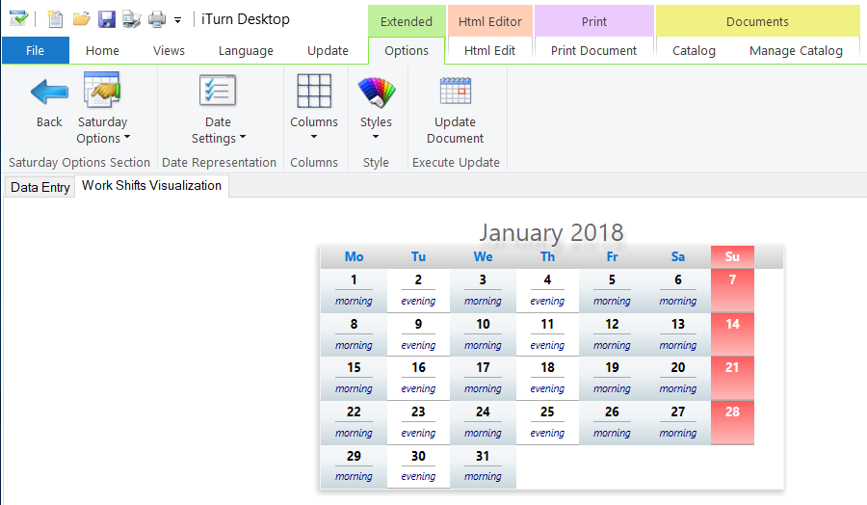This screenshot has width=867, height=505.
Task: Select Sunday 7 red cell
Action: coord(732,290)
